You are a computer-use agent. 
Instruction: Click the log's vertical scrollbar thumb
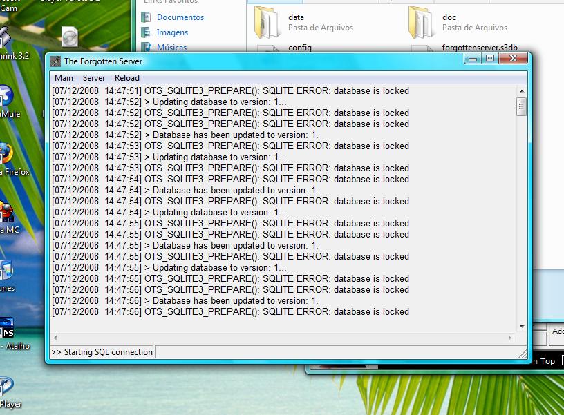click(522, 106)
